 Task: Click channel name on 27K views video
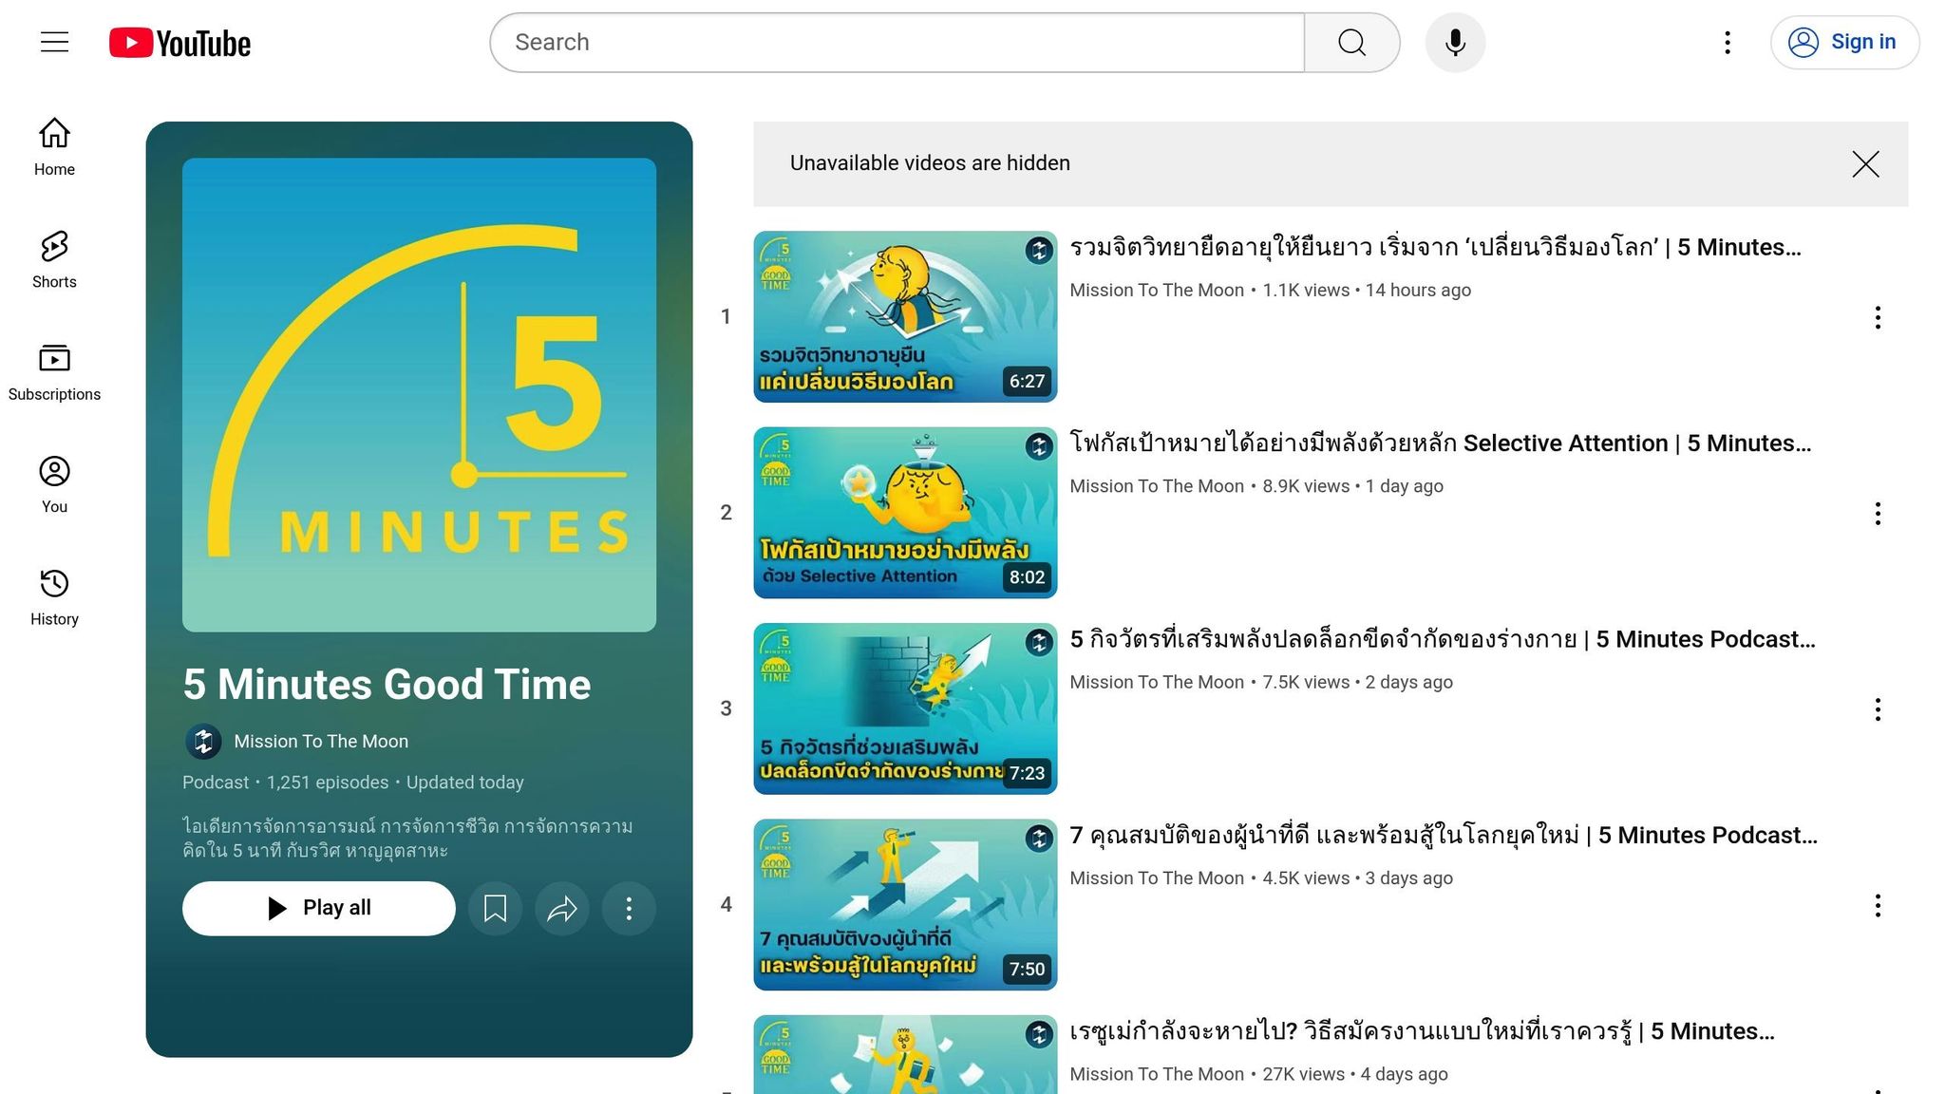click(1157, 1075)
